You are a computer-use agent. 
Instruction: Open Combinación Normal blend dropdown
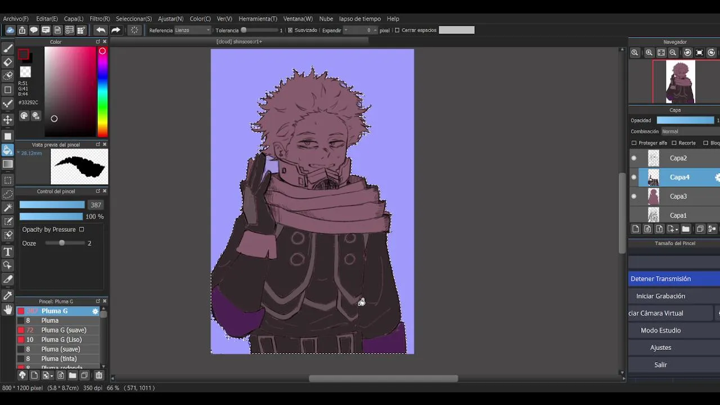(690, 132)
